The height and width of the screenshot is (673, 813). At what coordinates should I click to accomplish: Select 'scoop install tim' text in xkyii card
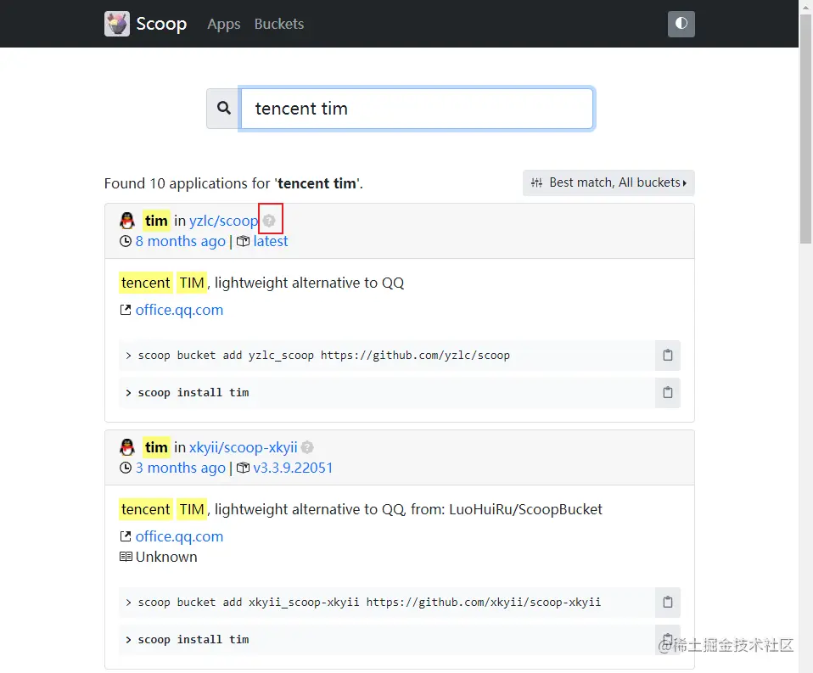tap(193, 639)
